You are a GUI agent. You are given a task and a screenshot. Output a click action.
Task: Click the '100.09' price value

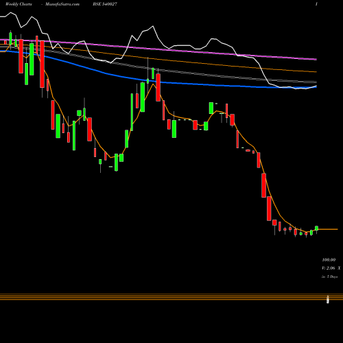pos(329,260)
